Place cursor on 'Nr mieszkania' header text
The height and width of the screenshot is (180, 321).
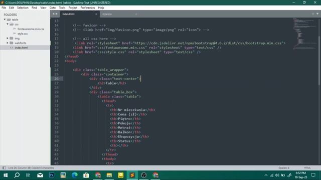(131, 110)
